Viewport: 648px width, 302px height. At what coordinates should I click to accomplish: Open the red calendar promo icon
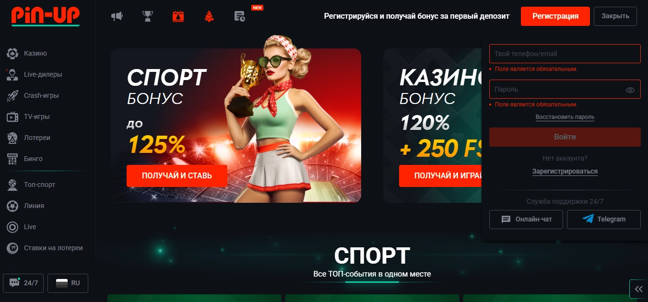pyautogui.click(x=178, y=16)
